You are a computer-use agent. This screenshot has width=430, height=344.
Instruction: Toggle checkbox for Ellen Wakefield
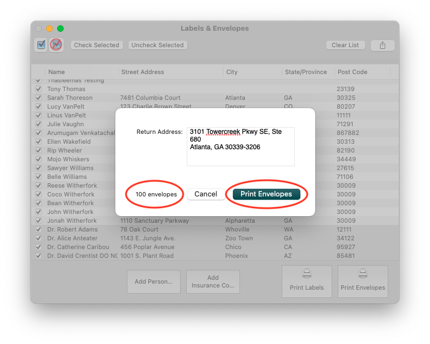pos(38,142)
